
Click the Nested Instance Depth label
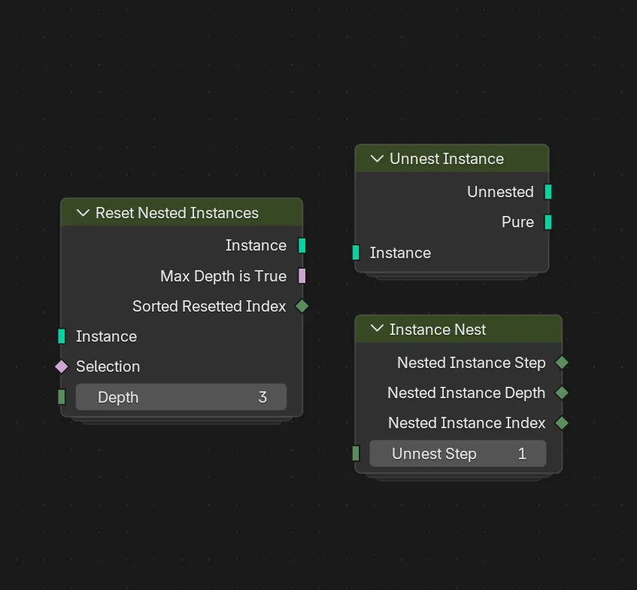pos(466,393)
